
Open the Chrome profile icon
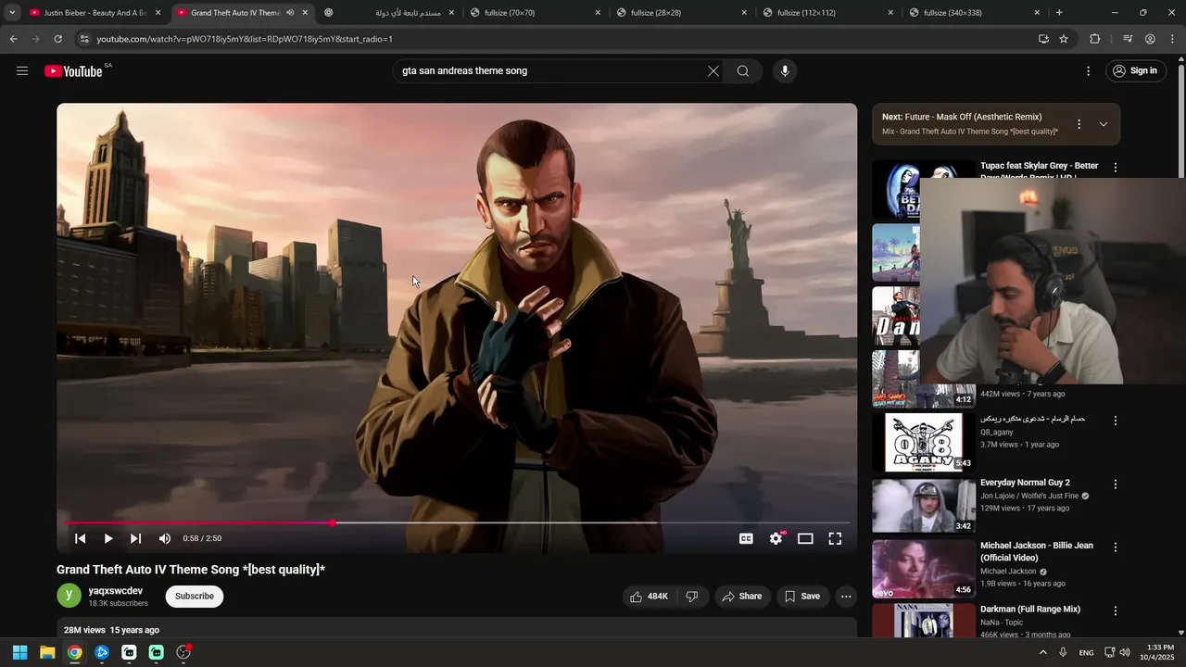1150,39
